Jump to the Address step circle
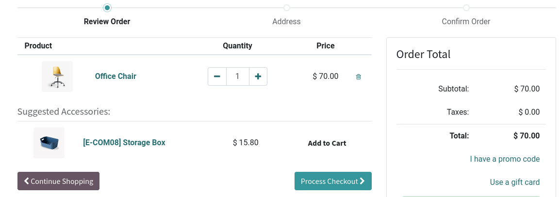Viewport: 560px width, 197px height. click(x=286, y=7)
